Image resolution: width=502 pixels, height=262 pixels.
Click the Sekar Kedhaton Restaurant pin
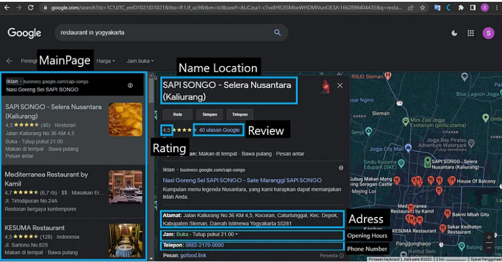[443, 228]
